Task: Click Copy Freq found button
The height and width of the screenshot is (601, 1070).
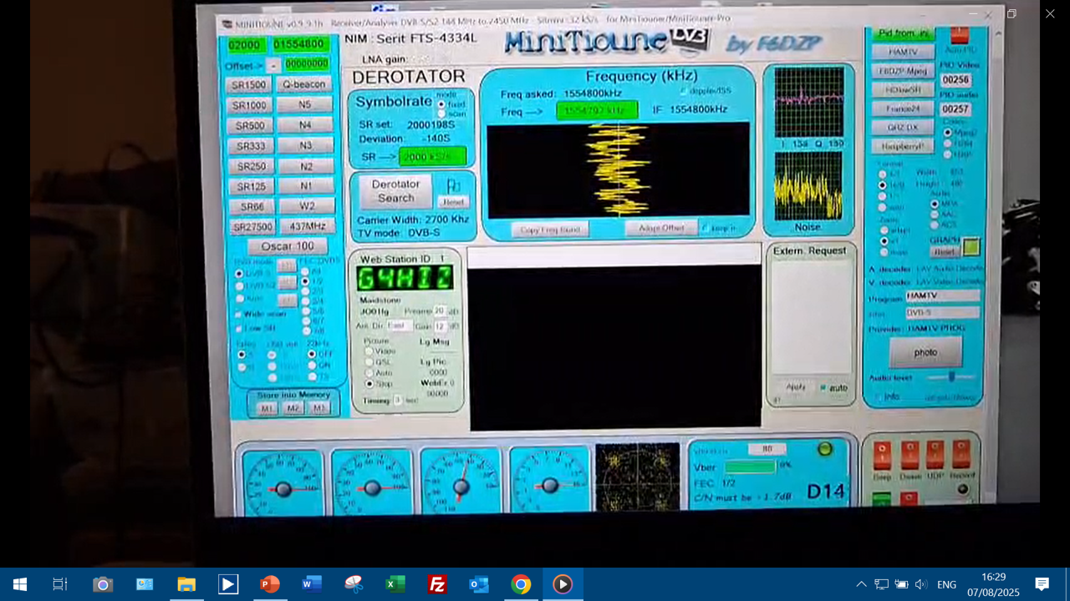Action: point(549,230)
